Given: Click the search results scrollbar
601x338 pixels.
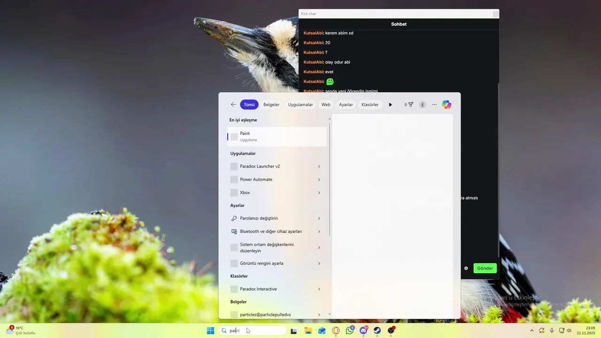Looking at the screenshot, I should (330, 178).
